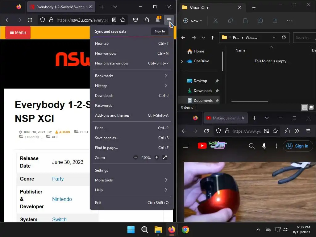Viewport: 316px width, 237px height.
Task: Choose Print from the menu
Action: click(x=132, y=128)
